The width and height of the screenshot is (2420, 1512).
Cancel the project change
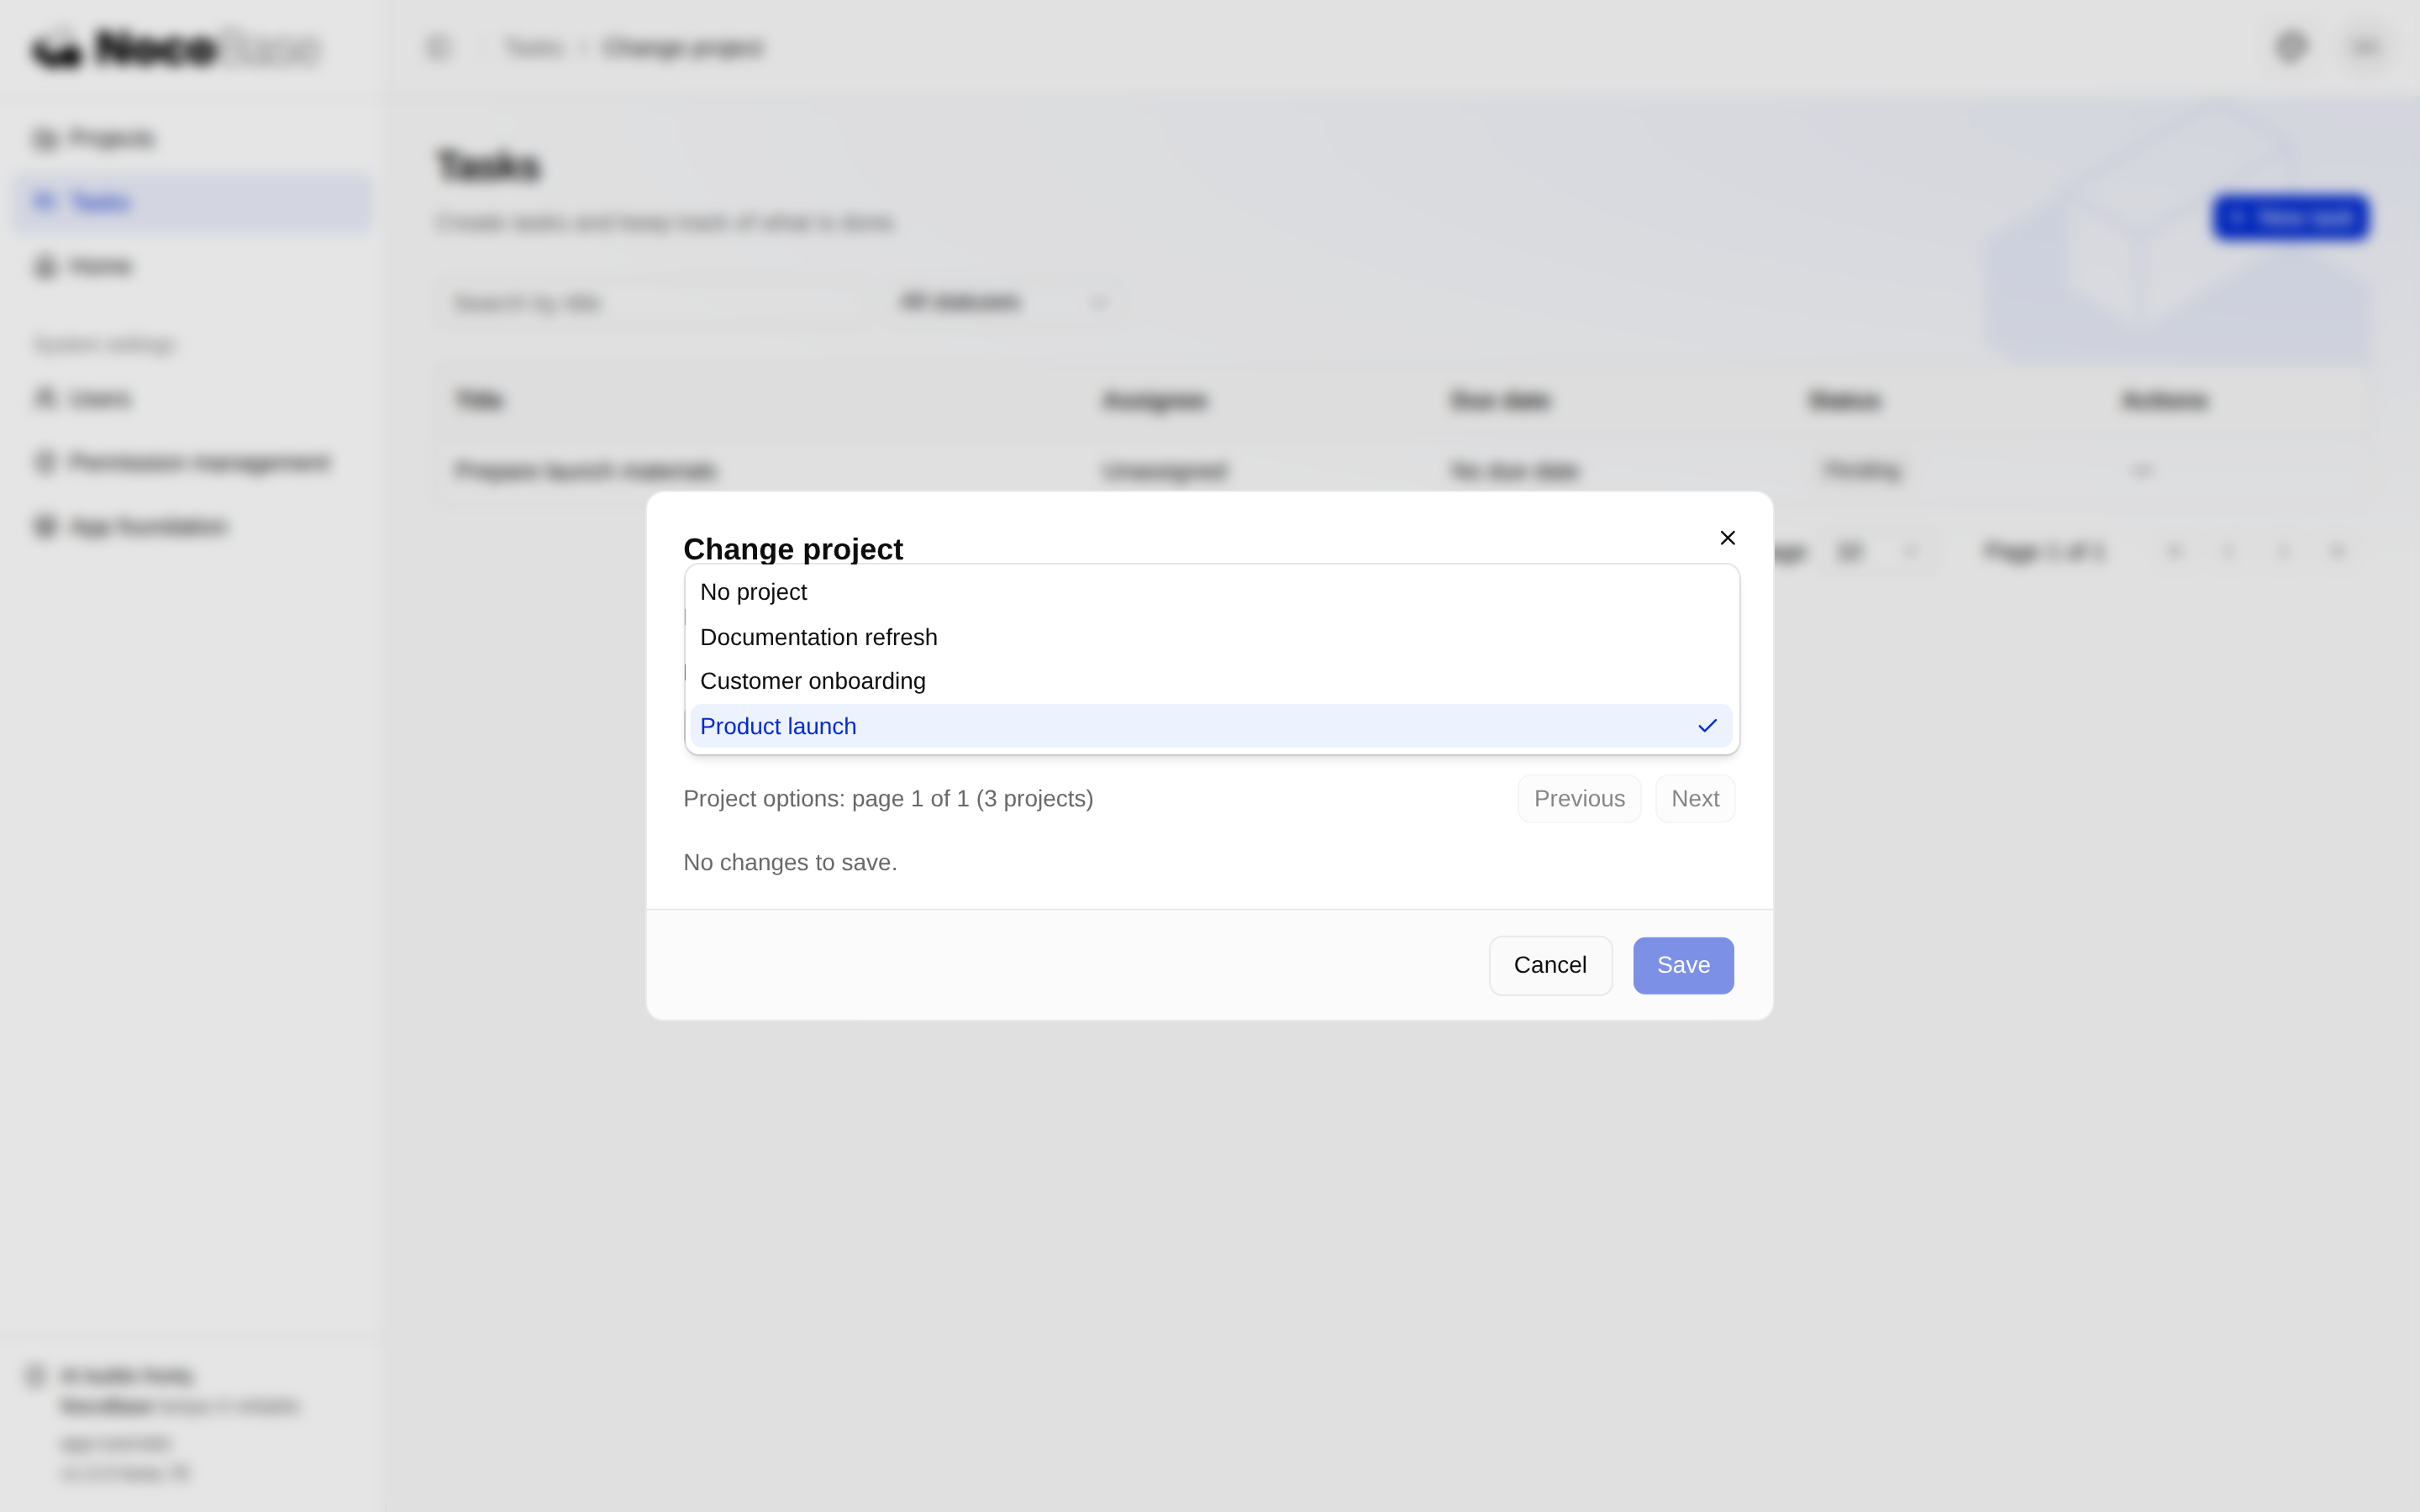click(x=1550, y=965)
